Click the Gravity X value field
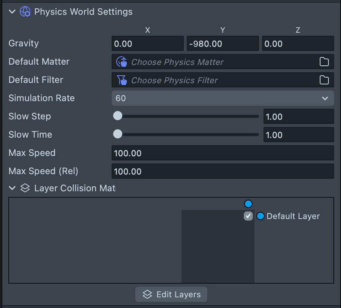The height and width of the screenshot is (308, 341). click(x=147, y=44)
